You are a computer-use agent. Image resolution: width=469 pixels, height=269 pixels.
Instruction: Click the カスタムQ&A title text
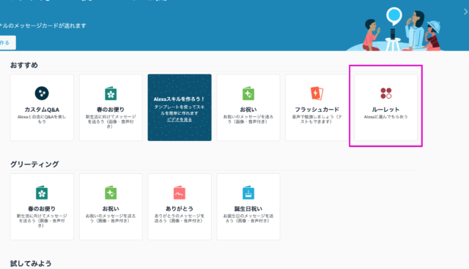pyautogui.click(x=42, y=110)
